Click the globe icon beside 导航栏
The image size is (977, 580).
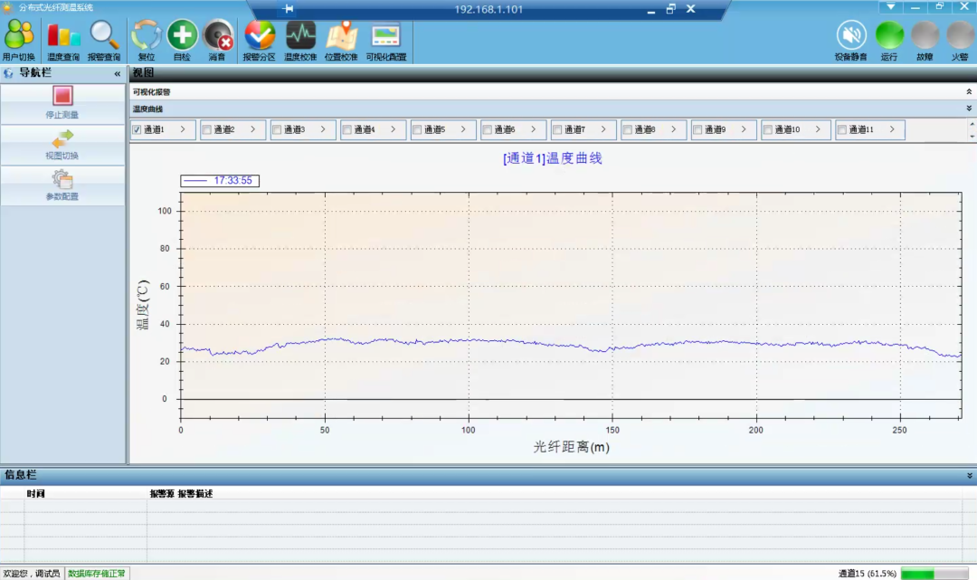pos(8,73)
